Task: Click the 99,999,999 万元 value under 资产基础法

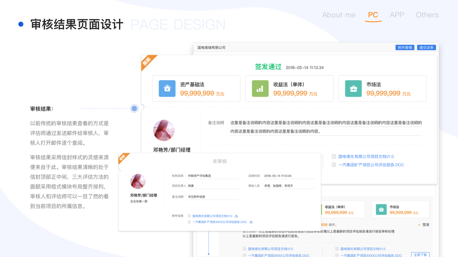Action: [x=202, y=94]
